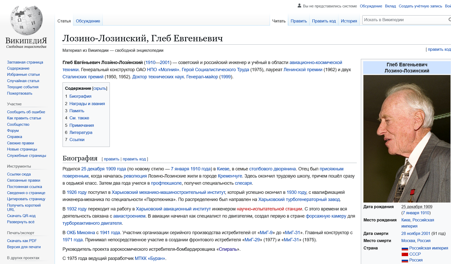Open the 'Править код' source tab
The image size is (451, 264).
coord(324,21)
